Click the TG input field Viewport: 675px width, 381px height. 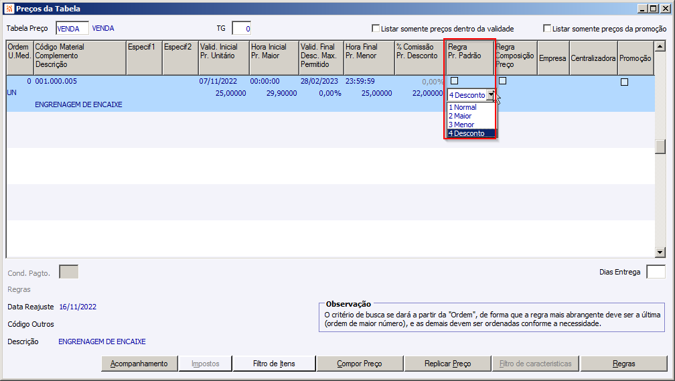[242, 28]
